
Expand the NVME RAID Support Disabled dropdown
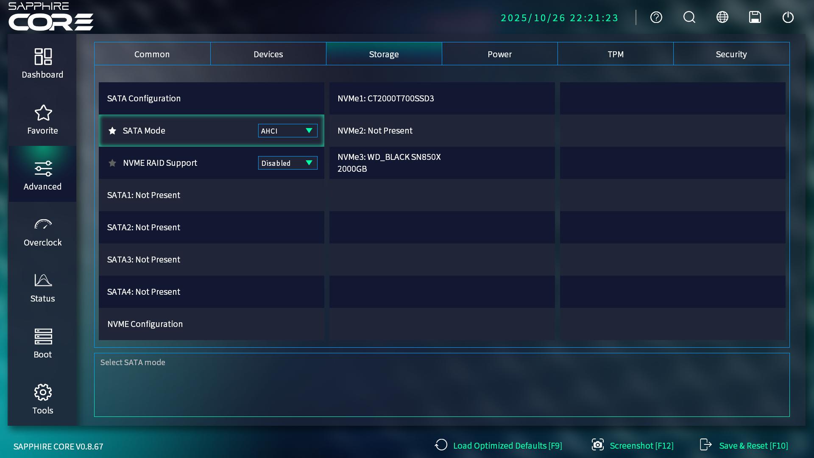coord(287,163)
